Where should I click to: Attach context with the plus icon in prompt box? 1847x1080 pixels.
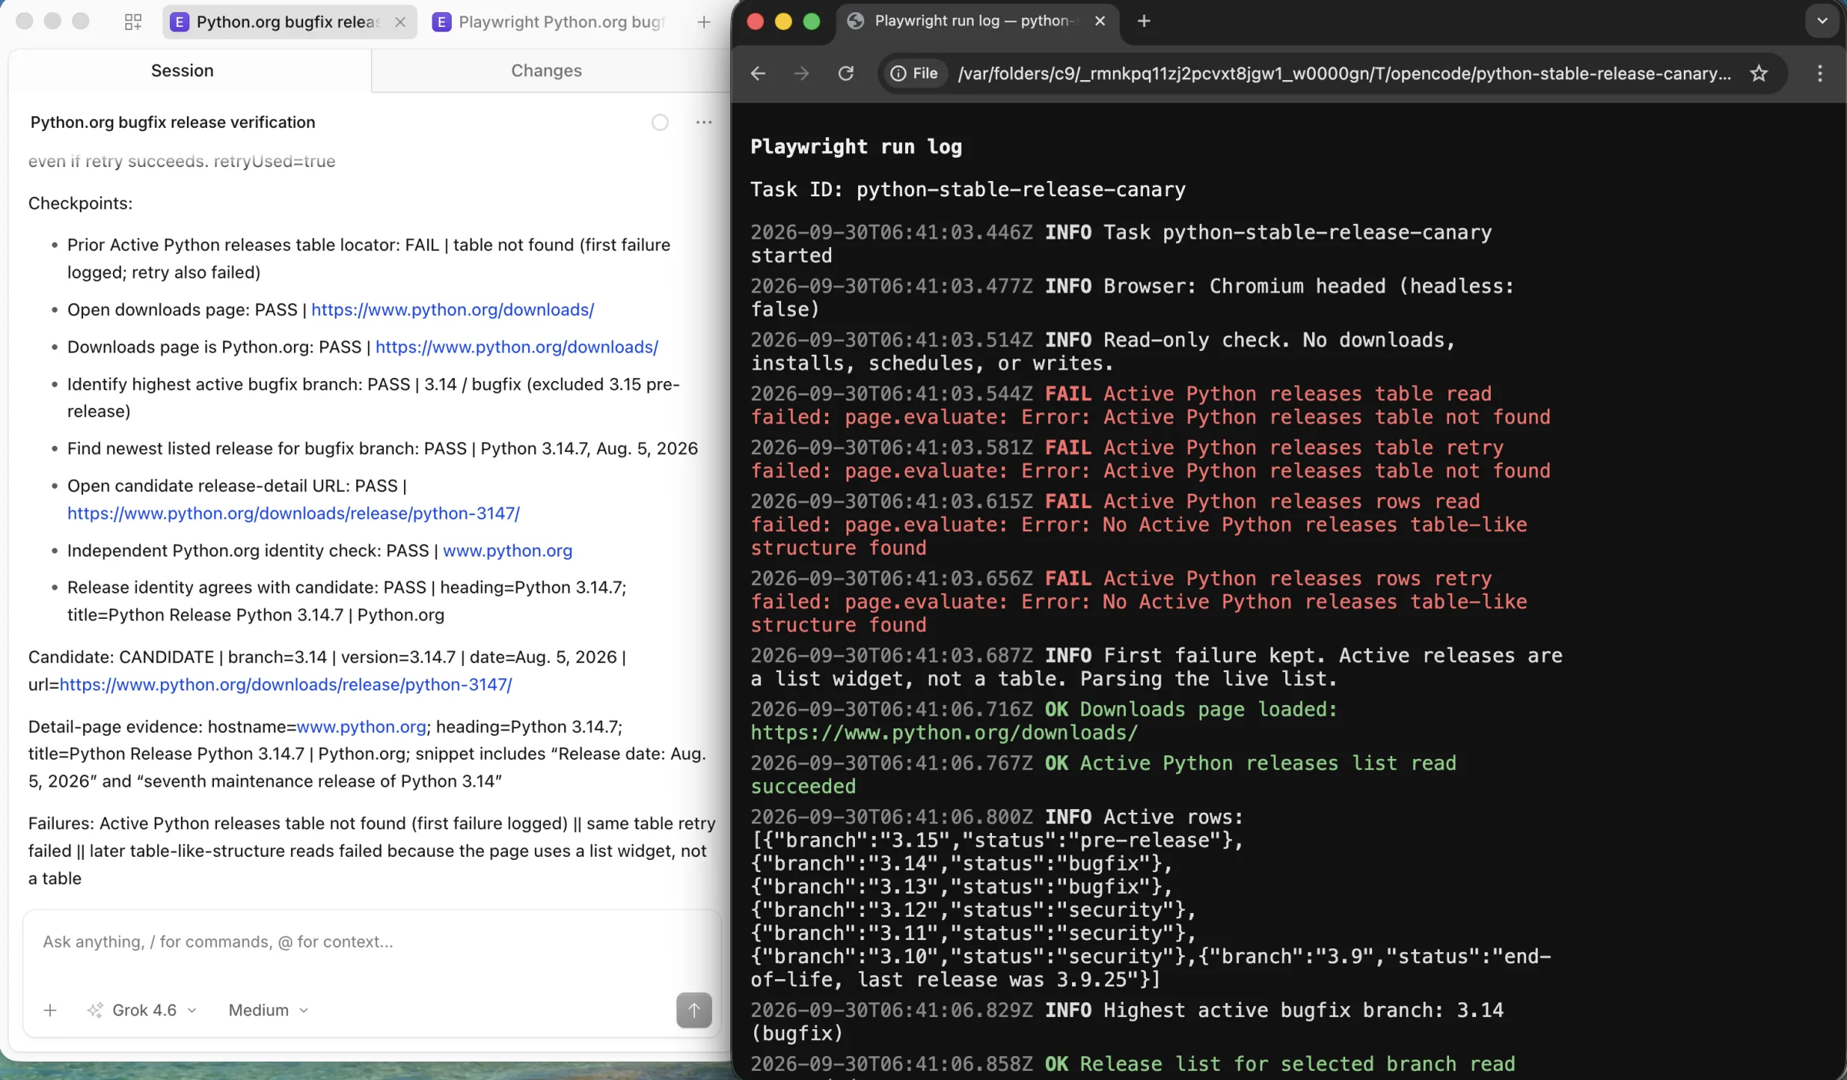point(50,1010)
